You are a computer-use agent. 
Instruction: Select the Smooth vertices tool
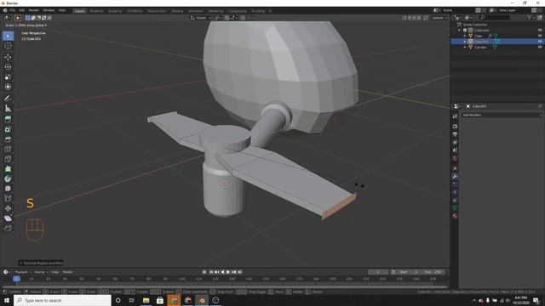8,189
